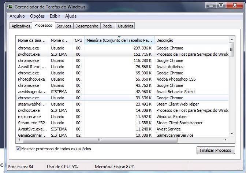Click the Steam Client Bootstrapper description
The height and width of the screenshot is (173, 246).
tap(179, 123)
